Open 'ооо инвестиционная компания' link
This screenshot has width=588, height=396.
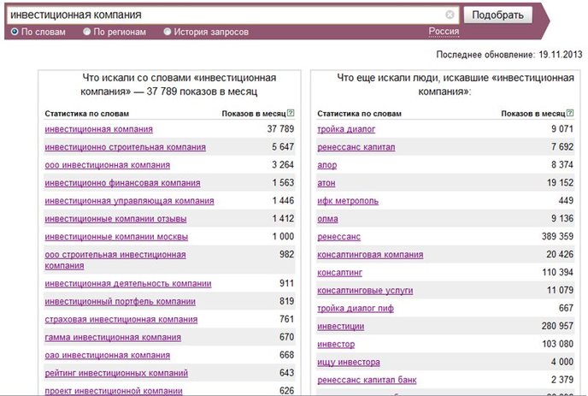(x=107, y=165)
